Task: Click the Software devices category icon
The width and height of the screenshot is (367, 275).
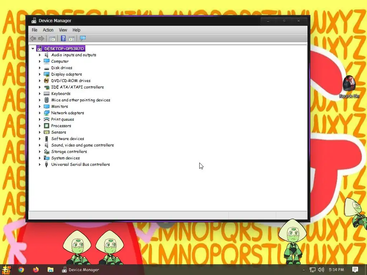Action: (47, 139)
